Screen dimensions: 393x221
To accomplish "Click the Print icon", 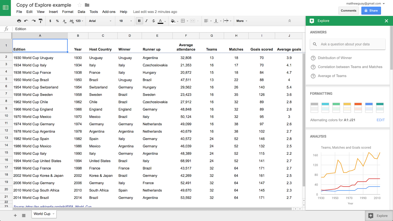I will (19, 21).
